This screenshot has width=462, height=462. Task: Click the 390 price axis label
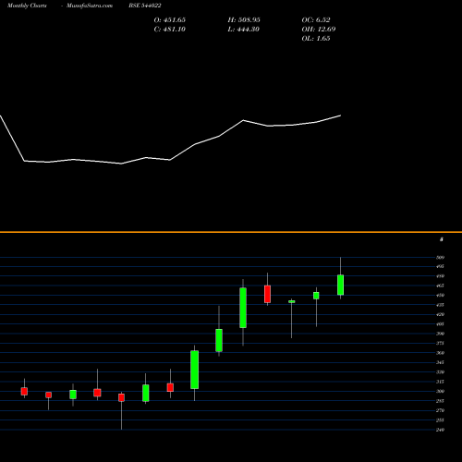click(x=440, y=334)
